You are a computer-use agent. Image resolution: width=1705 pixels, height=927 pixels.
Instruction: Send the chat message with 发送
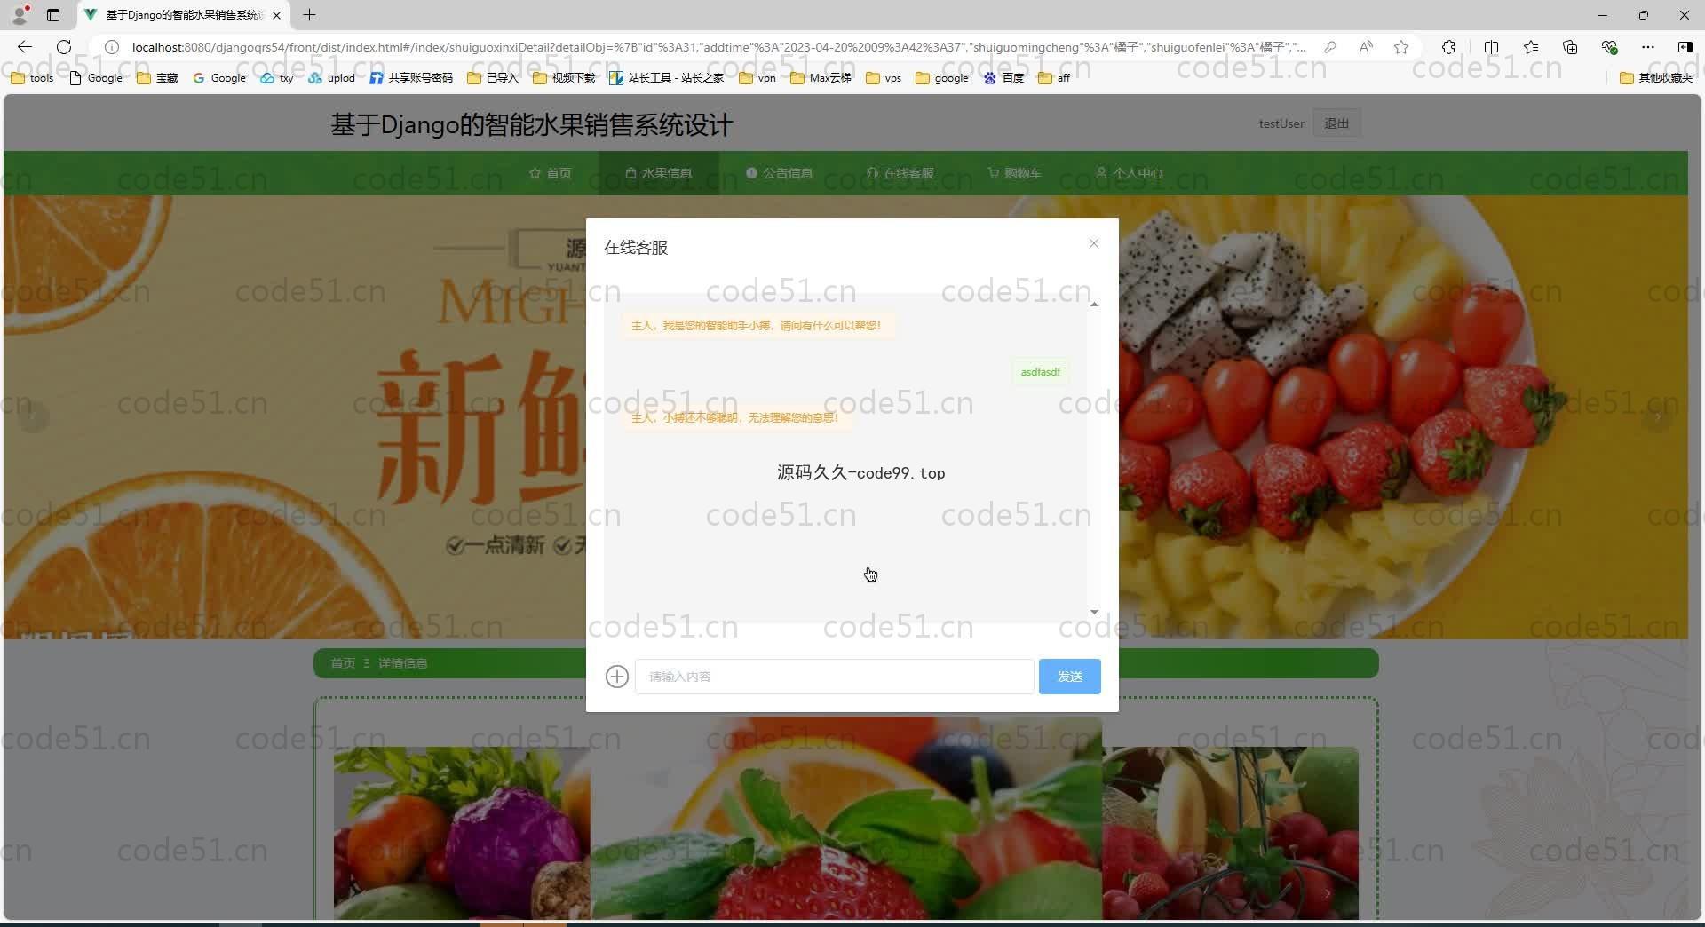(x=1069, y=677)
